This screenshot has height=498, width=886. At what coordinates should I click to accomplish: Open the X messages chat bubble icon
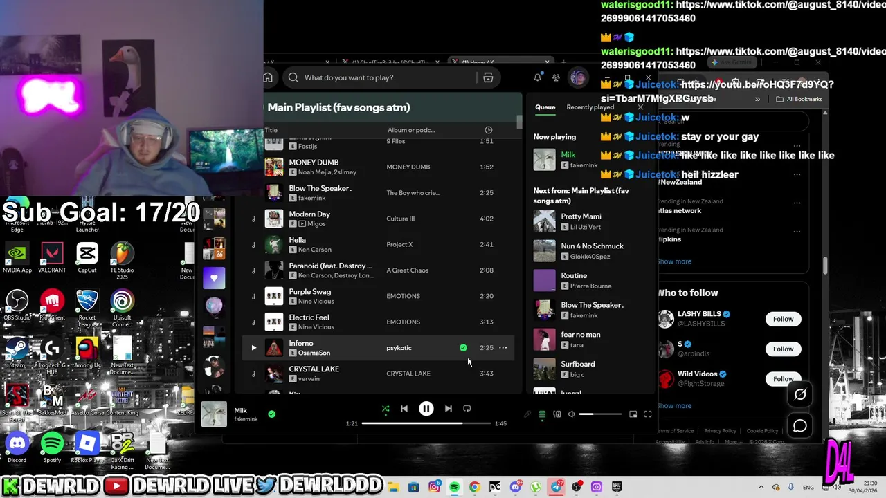coord(799,425)
